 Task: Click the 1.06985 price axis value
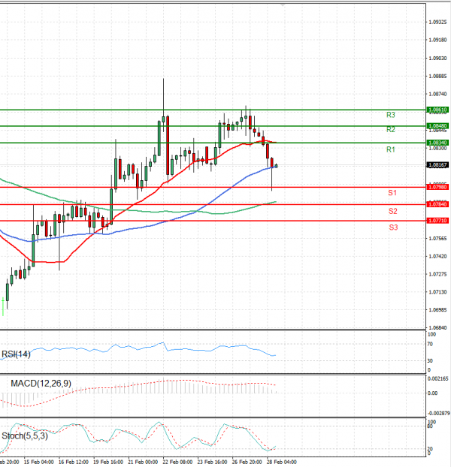coord(437,310)
